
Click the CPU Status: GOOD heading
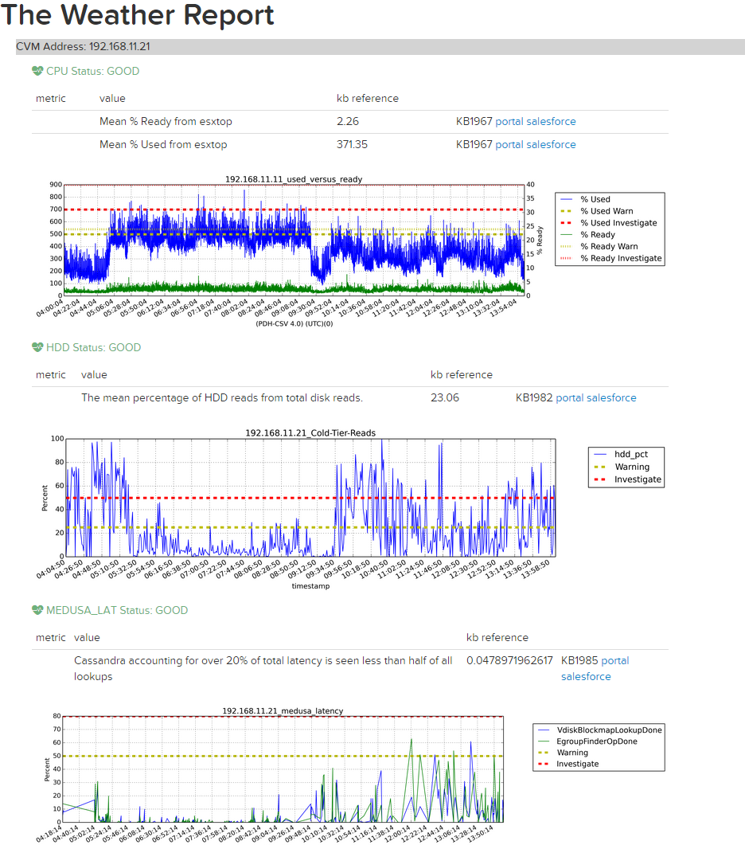coord(92,71)
